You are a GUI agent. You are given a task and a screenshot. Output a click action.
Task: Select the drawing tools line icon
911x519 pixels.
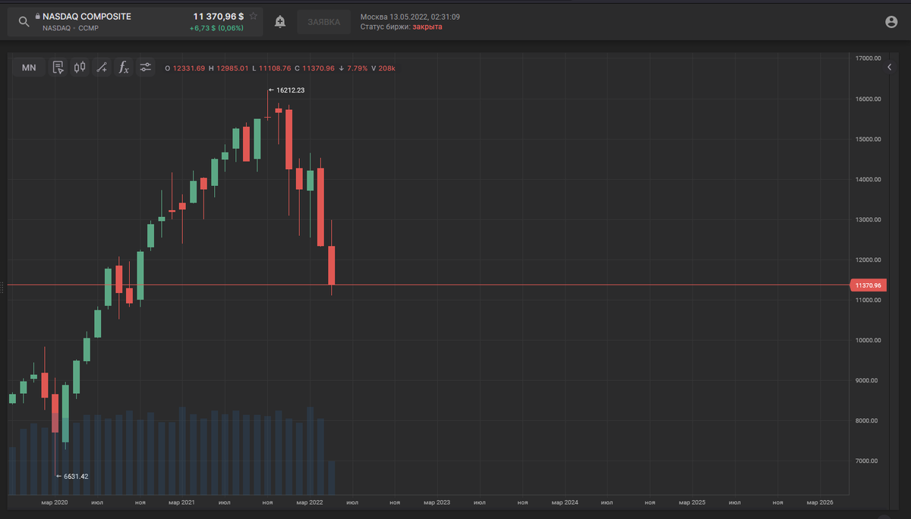102,68
